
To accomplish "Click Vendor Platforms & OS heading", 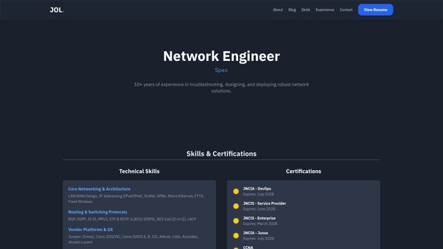I will point(91,230).
